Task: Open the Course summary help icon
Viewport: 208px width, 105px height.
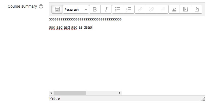Action: tap(41, 6)
